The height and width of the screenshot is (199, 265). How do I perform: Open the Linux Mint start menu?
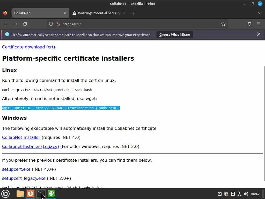click(x=5, y=194)
